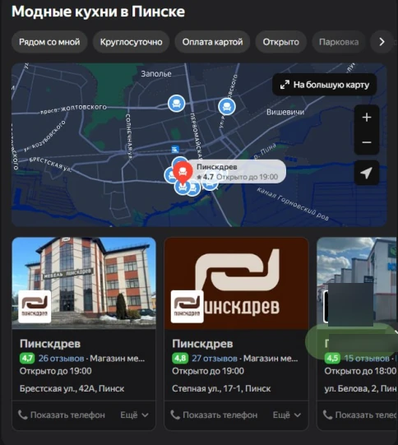The image size is (398, 445).
Task: Click "Открыто до 19:00" on Брестская card
Action: 56,371
